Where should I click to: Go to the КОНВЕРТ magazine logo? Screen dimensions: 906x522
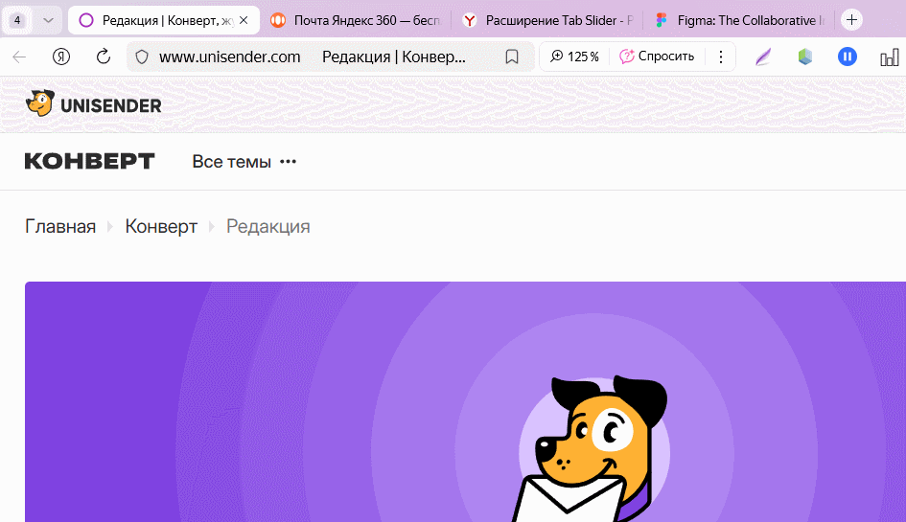89,161
